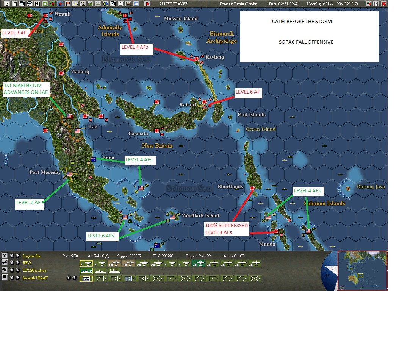402x340 pixels.
Task: Select the Japanese base marker at Wewak
Action: tap(45, 16)
